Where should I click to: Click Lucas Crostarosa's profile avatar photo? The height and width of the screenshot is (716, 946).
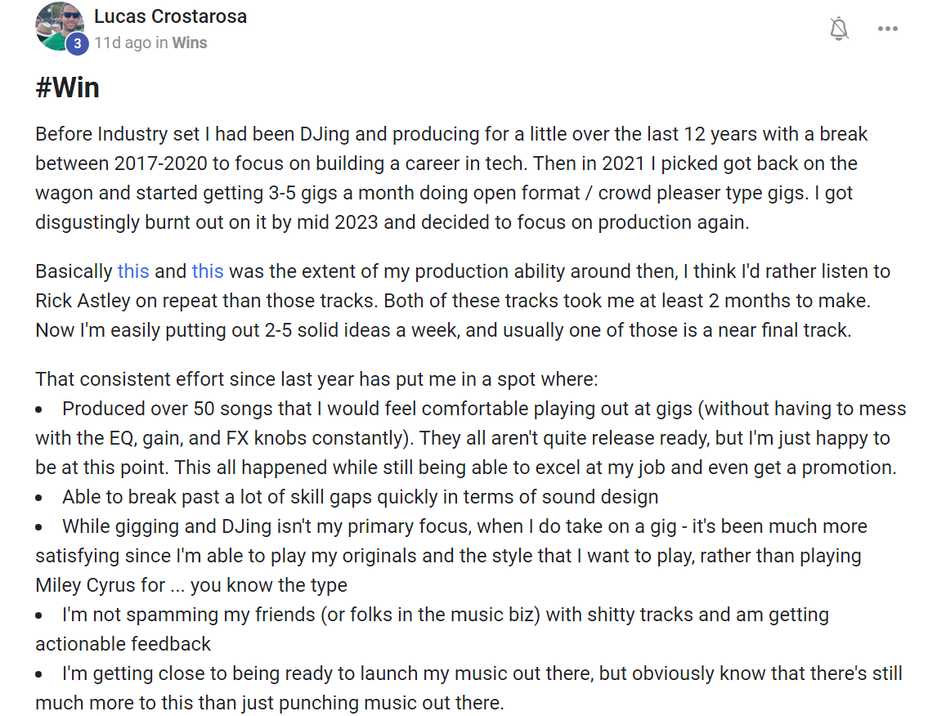56,25
